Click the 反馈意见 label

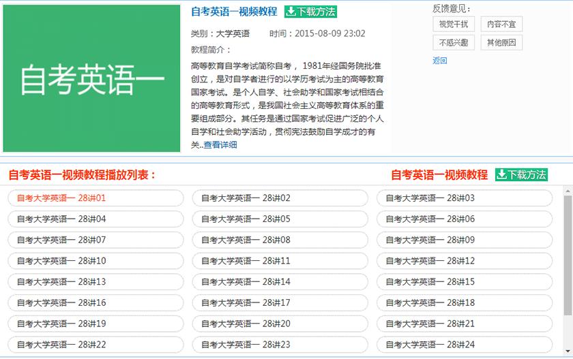452,9
